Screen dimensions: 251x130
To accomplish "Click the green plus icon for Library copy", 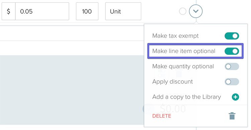I will pyautogui.click(x=235, y=97).
